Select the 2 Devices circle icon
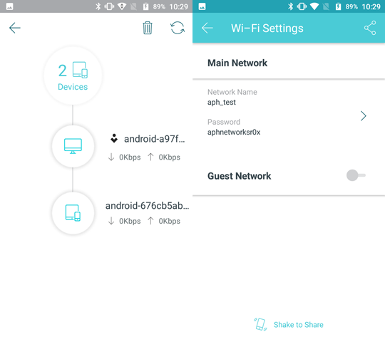Viewport: 385px width, 342px height. coord(73,76)
